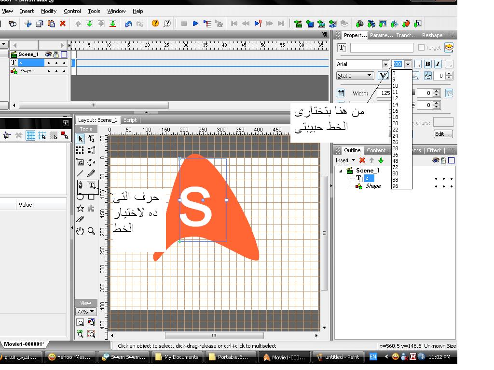Image resolution: width=494 pixels, height=370 pixels.
Task: Open the text color swatch
Action: (x=417, y=64)
